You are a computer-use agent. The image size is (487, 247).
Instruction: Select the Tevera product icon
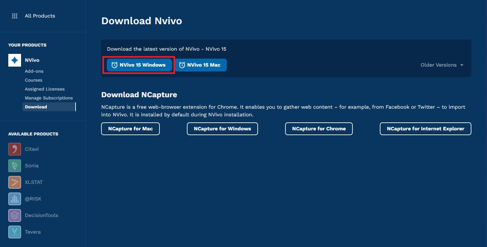point(15,232)
